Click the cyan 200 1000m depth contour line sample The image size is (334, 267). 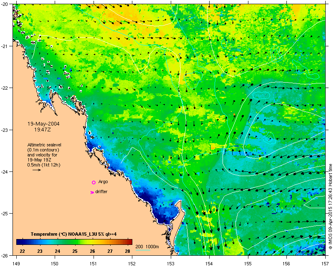[x=143, y=250]
